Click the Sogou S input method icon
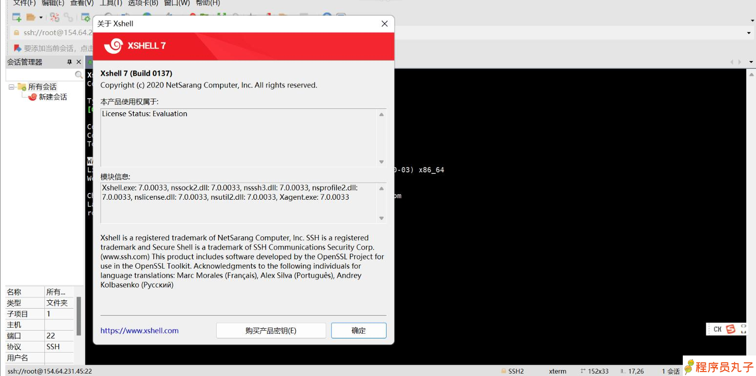 click(731, 329)
